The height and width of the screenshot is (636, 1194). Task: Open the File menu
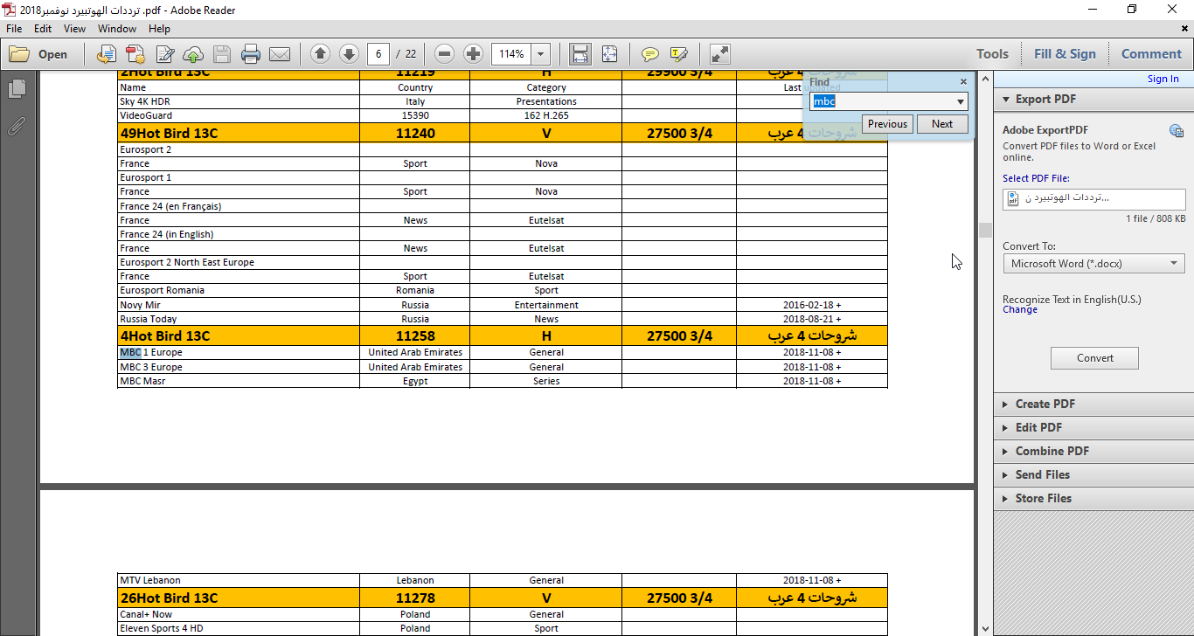coord(14,29)
